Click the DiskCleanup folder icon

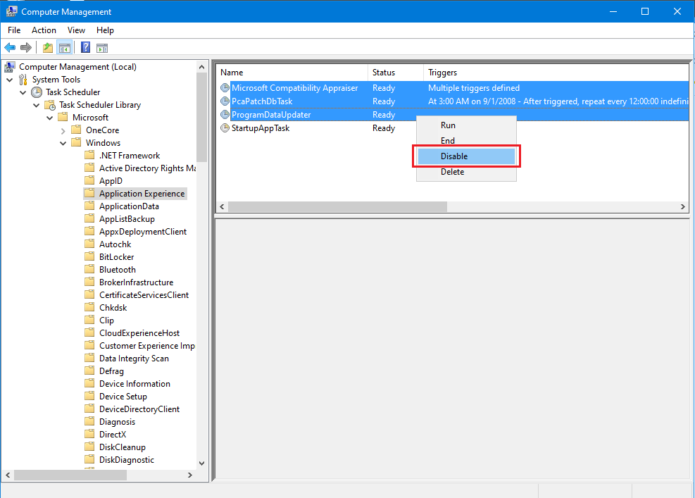89,447
